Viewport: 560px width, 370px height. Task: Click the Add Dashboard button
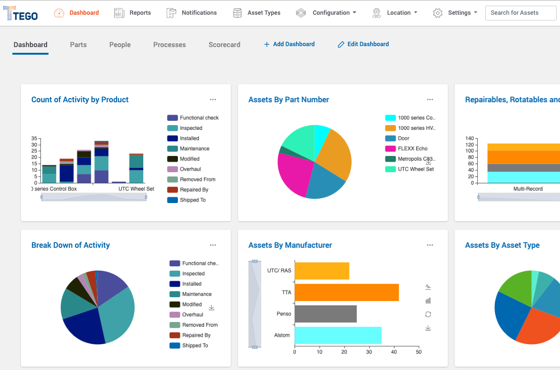(289, 44)
